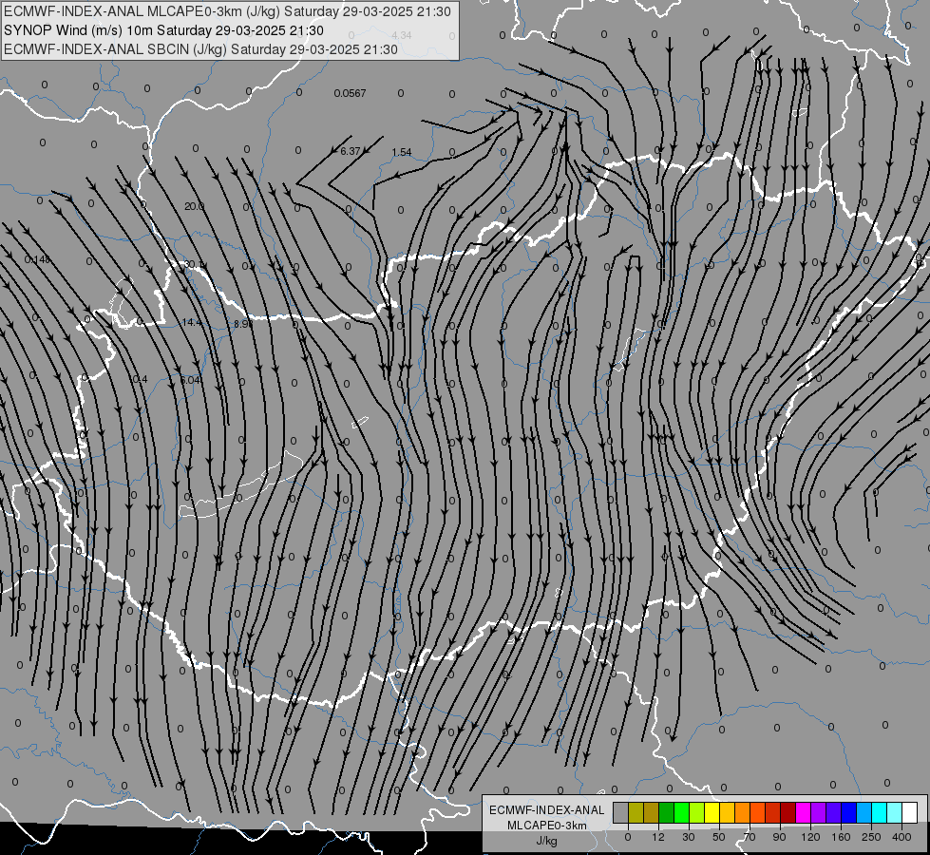
Task: Click the map value 6.37
Action: [351, 151]
